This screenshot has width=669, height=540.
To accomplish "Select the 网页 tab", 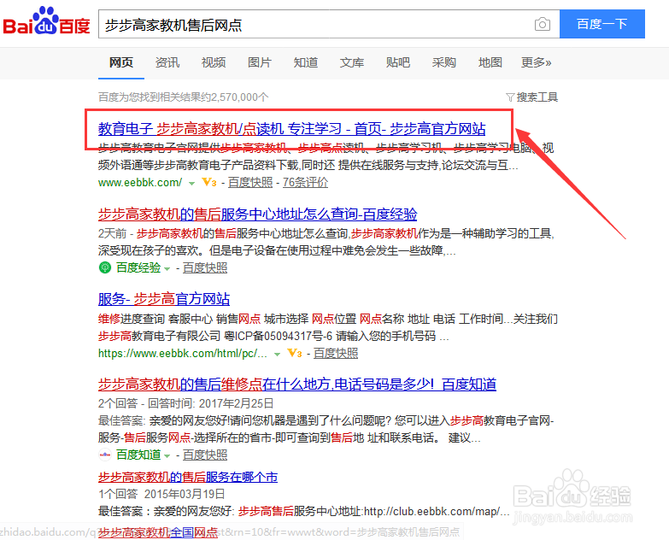I will tap(121, 62).
